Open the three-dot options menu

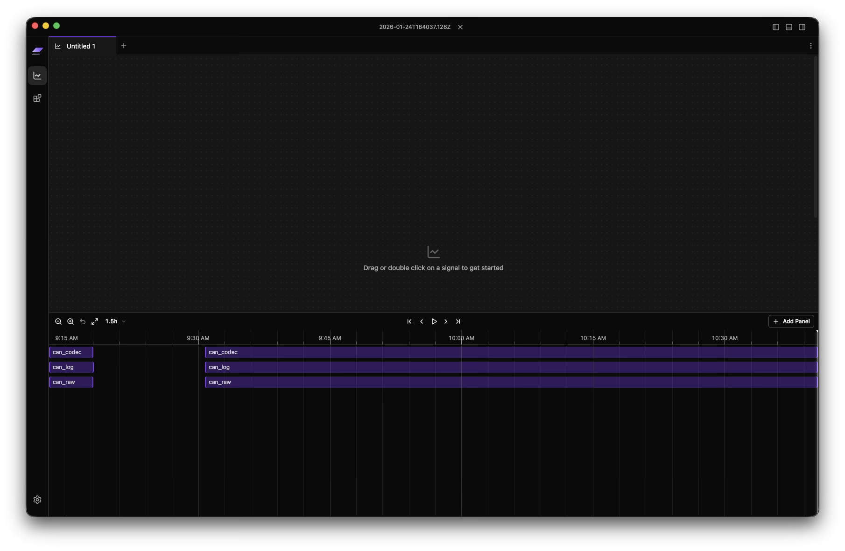[x=811, y=46]
